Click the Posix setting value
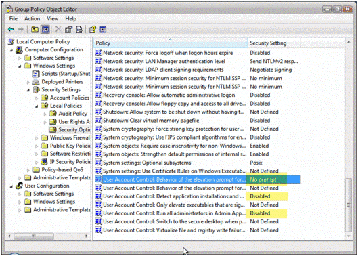 (x=256, y=163)
